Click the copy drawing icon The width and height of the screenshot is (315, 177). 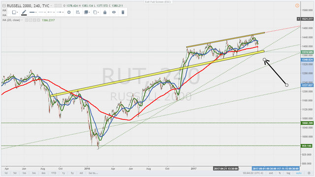coord(96,12)
